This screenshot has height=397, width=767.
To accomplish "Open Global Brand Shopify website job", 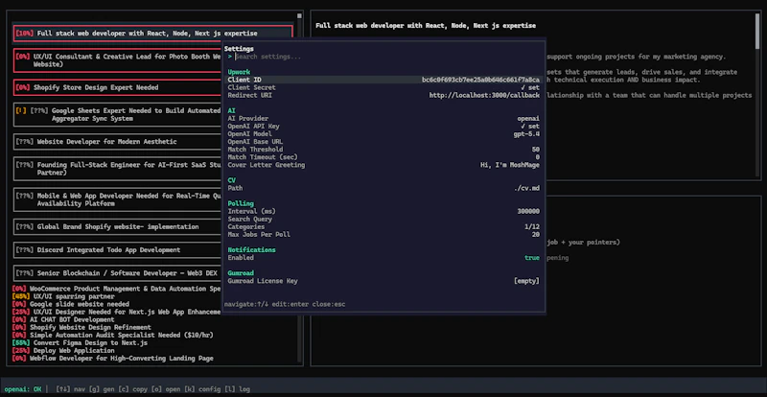I will point(118,226).
